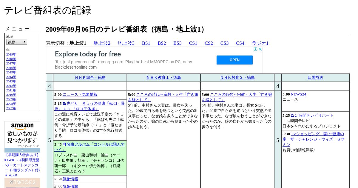The width and height of the screenshot is (358, 188).
Task: Open the 名曲アルバム コンドルは飛んでいく link
Action: pos(89,147)
